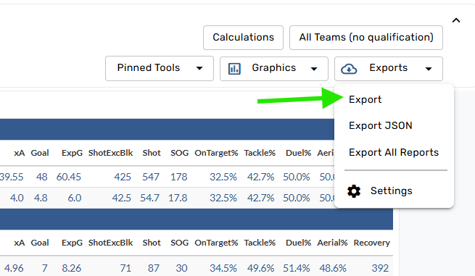Click the Graphics bar chart icon
The image size is (475, 276).
[x=234, y=69]
